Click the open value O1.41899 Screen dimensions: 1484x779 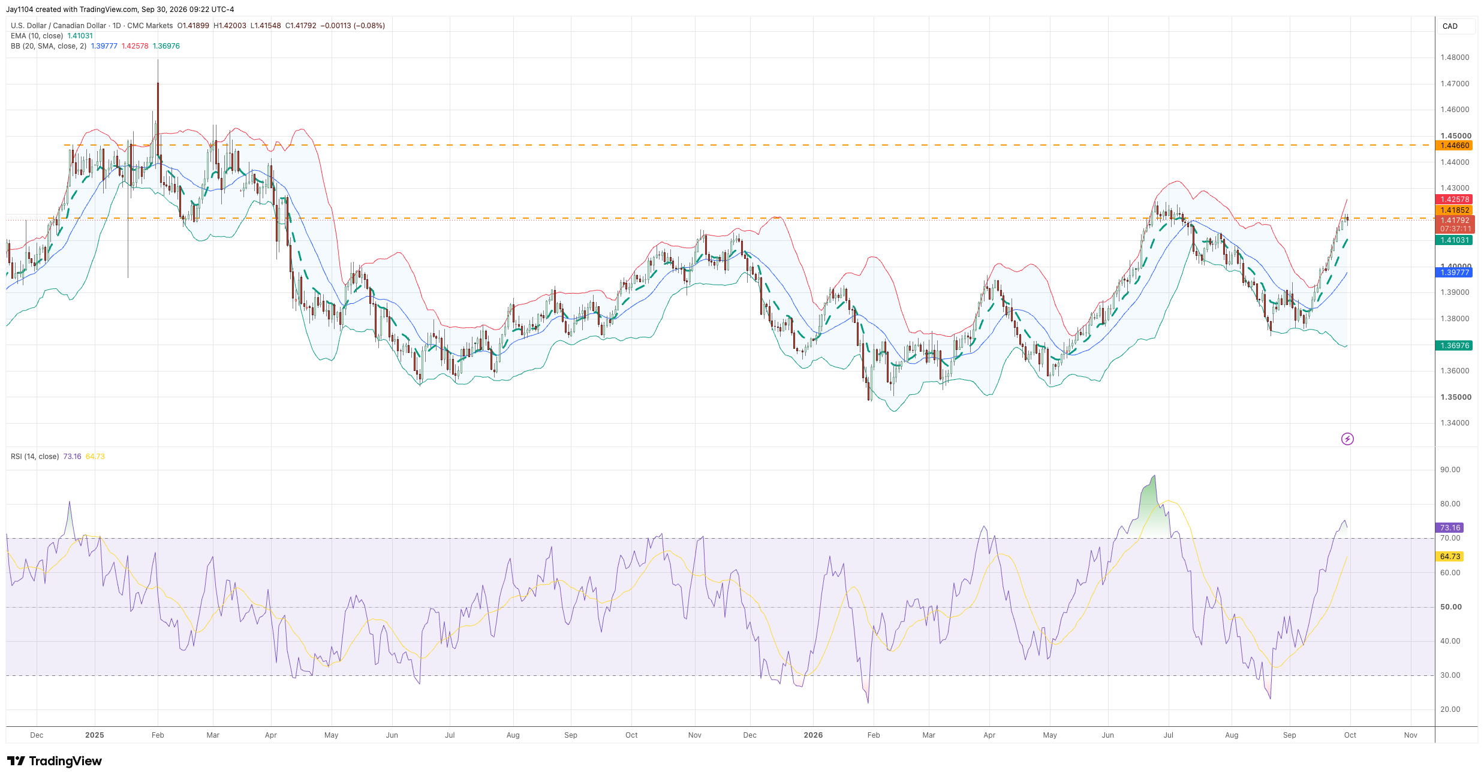tap(193, 26)
